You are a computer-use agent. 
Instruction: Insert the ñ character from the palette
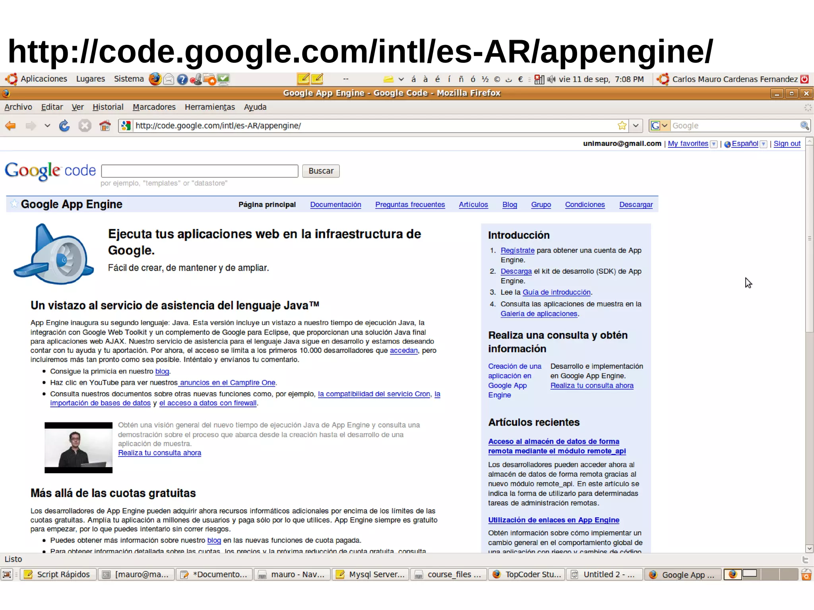(x=461, y=79)
